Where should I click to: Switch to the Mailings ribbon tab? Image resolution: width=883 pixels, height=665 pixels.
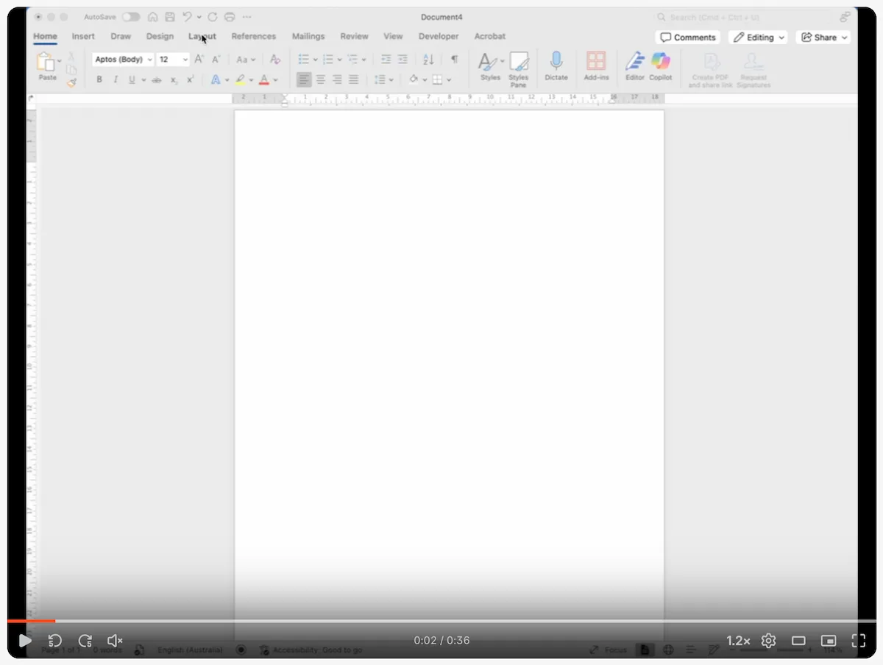tap(308, 36)
